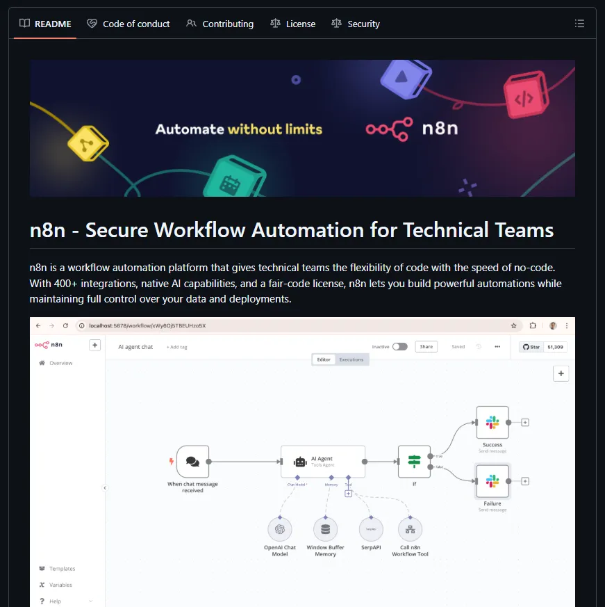This screenshot has width=605, height=607.
Task: Select the Window Buffer Memory node icon
Action: 325,529
